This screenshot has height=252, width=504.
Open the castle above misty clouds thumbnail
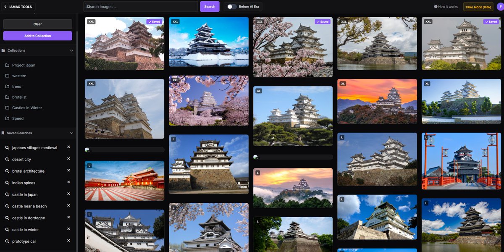[x=293, y=188]
